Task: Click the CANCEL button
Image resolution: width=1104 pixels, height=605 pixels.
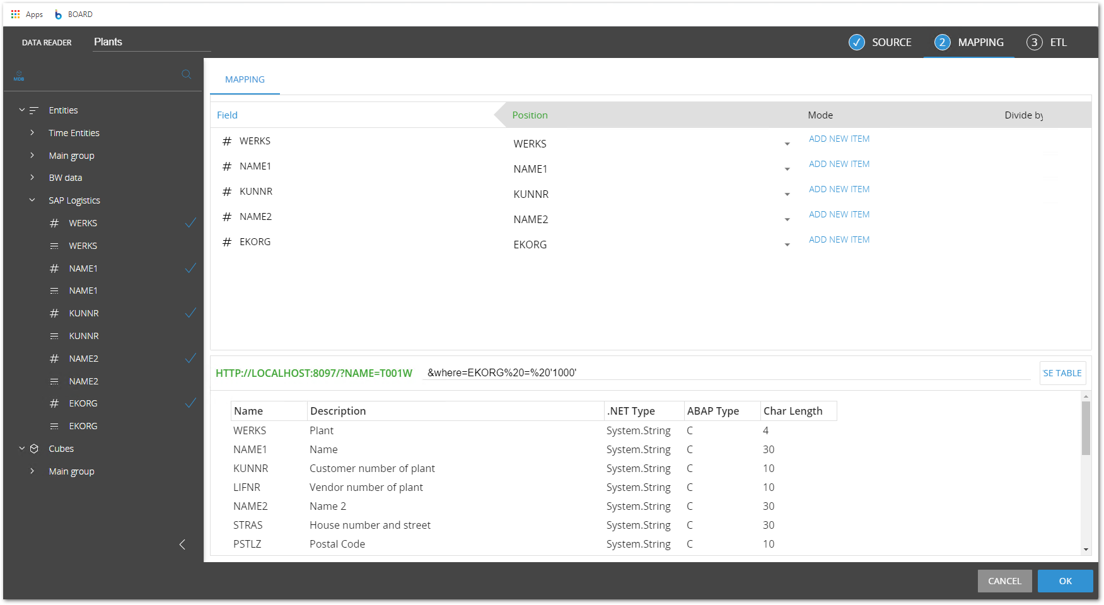Action: click(x=1004, y=581)
